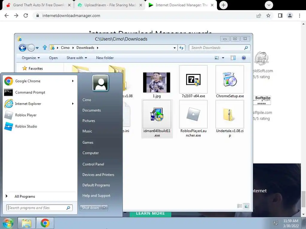The width and height of the screenshot is (306, 229).
Task: Open shut down options arrow
Action: (x=104, y=208)
